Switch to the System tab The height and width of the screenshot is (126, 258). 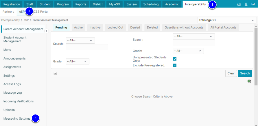[x=132, y=4]
